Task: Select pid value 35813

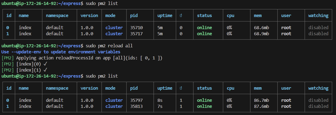Action: pyautogui.click(x=136, y=106)
